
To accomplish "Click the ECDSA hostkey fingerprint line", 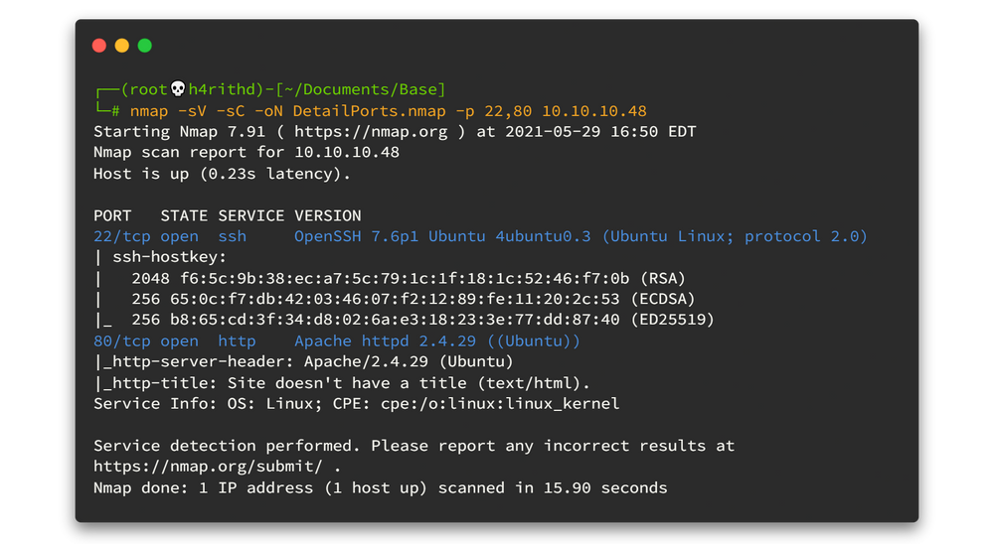I will pyautogui.click(x=395, y=299).
